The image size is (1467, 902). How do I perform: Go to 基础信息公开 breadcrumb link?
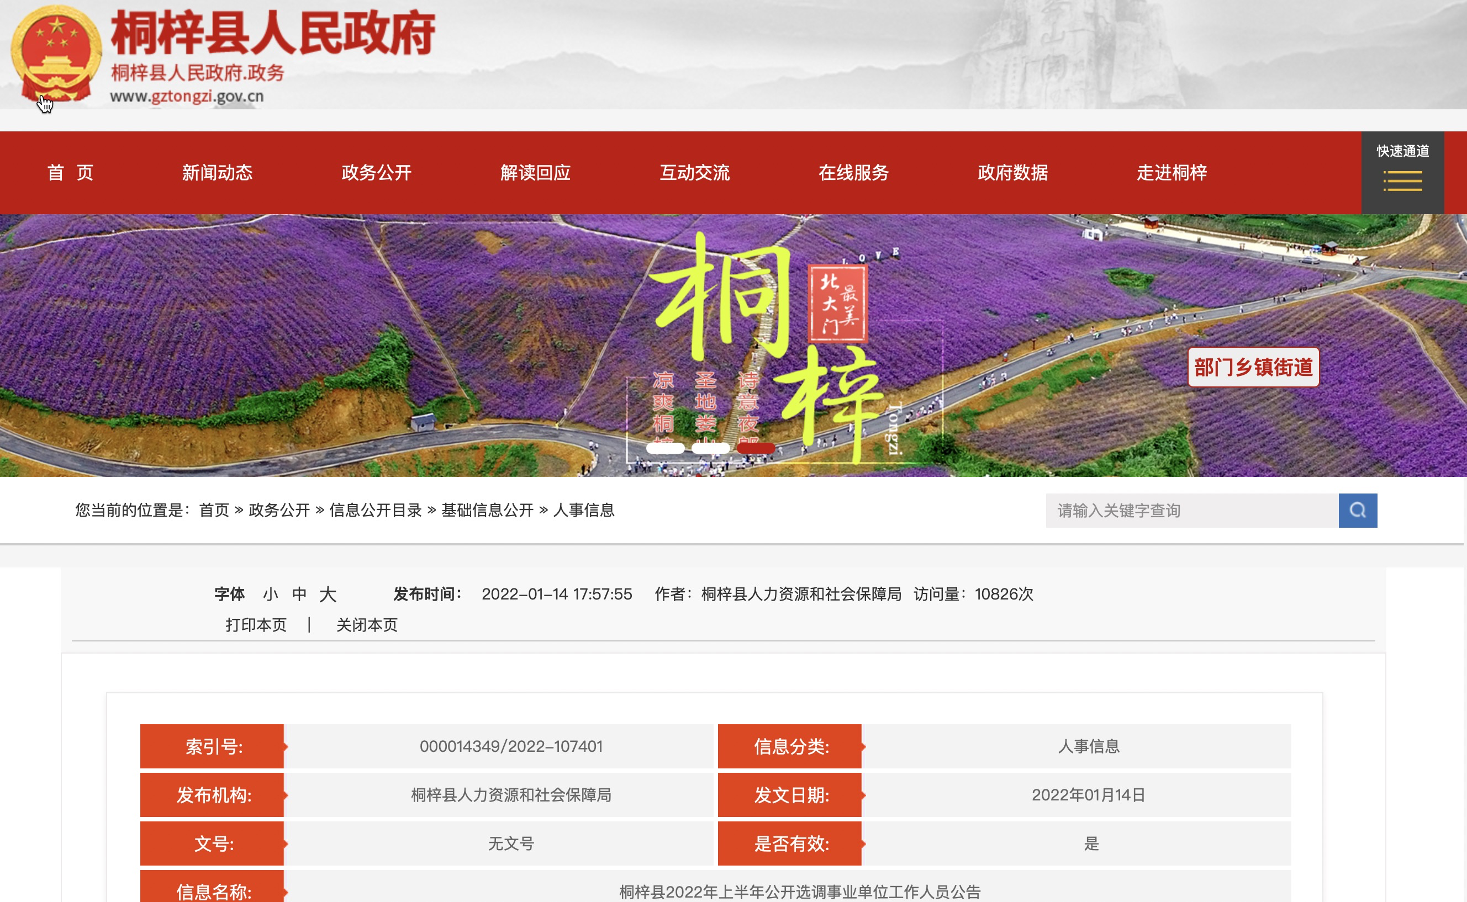(x=487, y=510)
